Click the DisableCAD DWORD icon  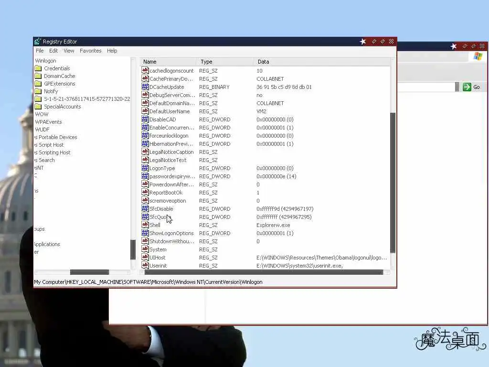(x=145, y=119)
